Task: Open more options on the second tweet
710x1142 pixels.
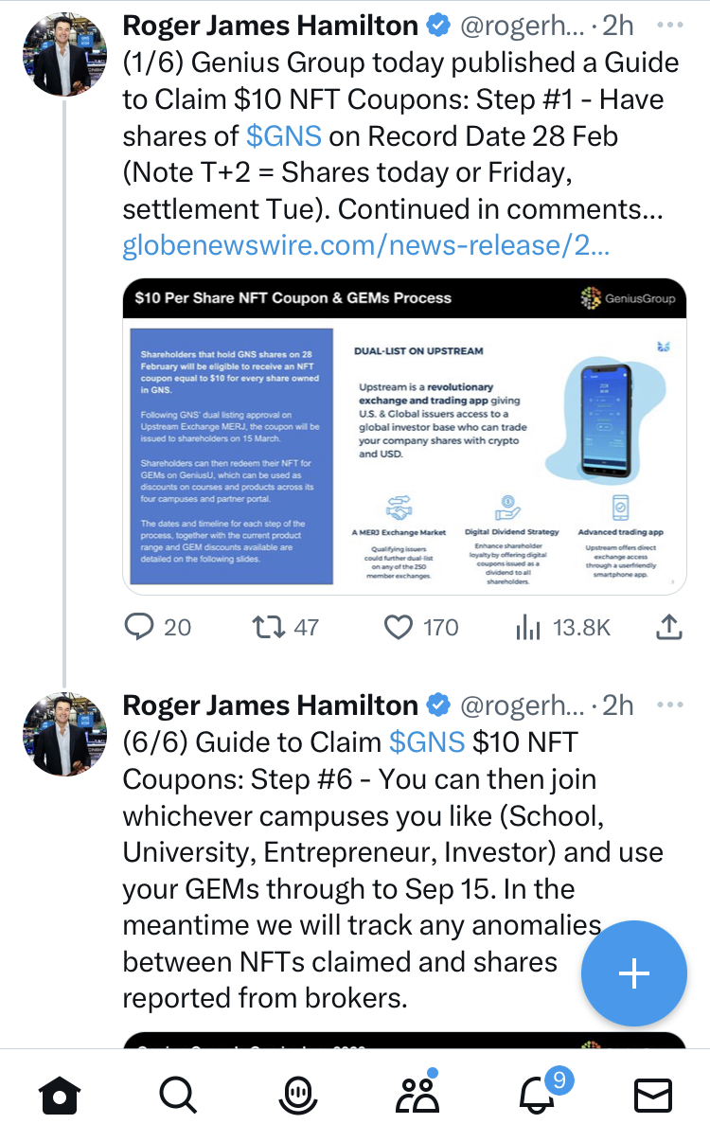Action: pyautogui.click(x=670, y=705)
